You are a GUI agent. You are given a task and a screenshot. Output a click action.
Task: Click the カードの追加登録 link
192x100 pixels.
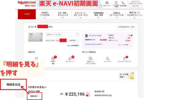coord(73,46)
